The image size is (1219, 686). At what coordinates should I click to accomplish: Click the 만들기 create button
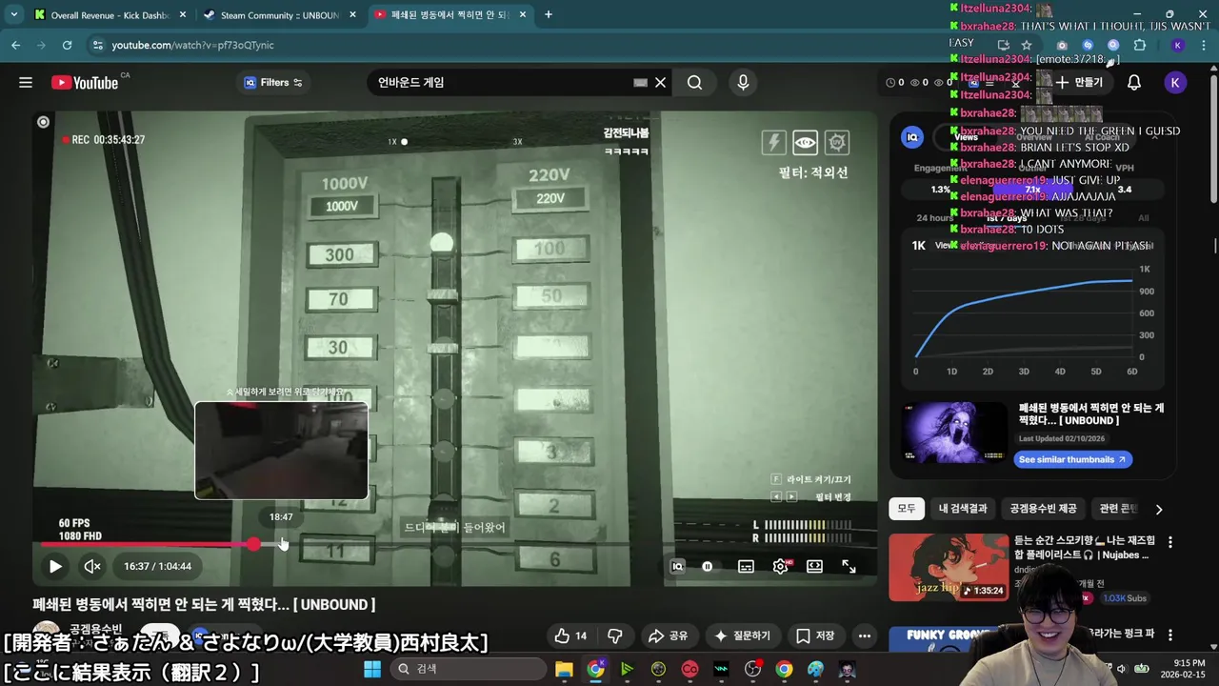tap(1080, 83)
